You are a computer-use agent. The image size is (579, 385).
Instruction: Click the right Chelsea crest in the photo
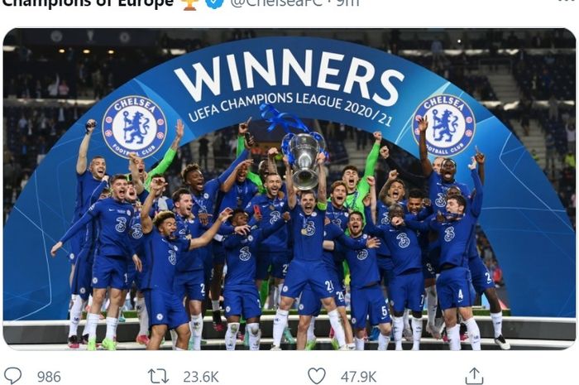click(444, 125)
